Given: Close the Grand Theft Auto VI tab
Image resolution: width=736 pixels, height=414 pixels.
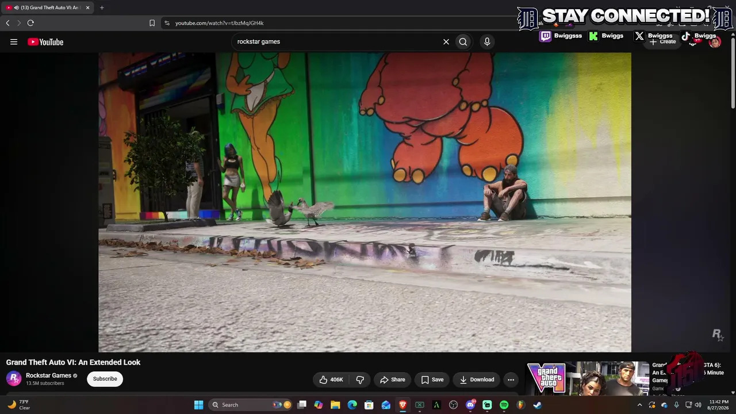Looking at the screenshot, I should pos(87,7).
